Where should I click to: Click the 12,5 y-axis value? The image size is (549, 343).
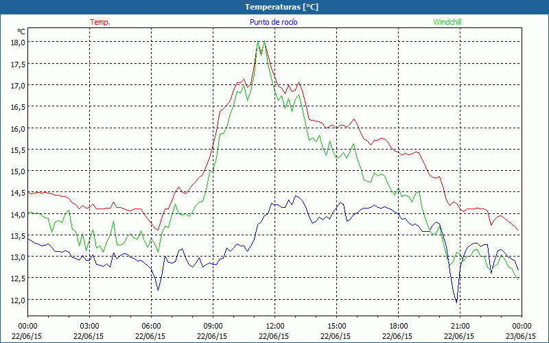click(19, 278)
